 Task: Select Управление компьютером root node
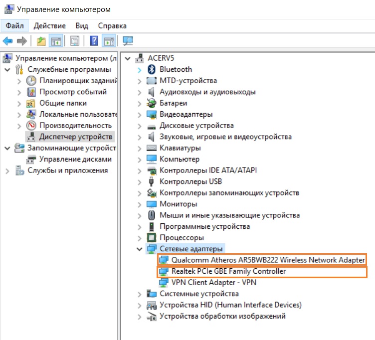click(x=66, y=58)
